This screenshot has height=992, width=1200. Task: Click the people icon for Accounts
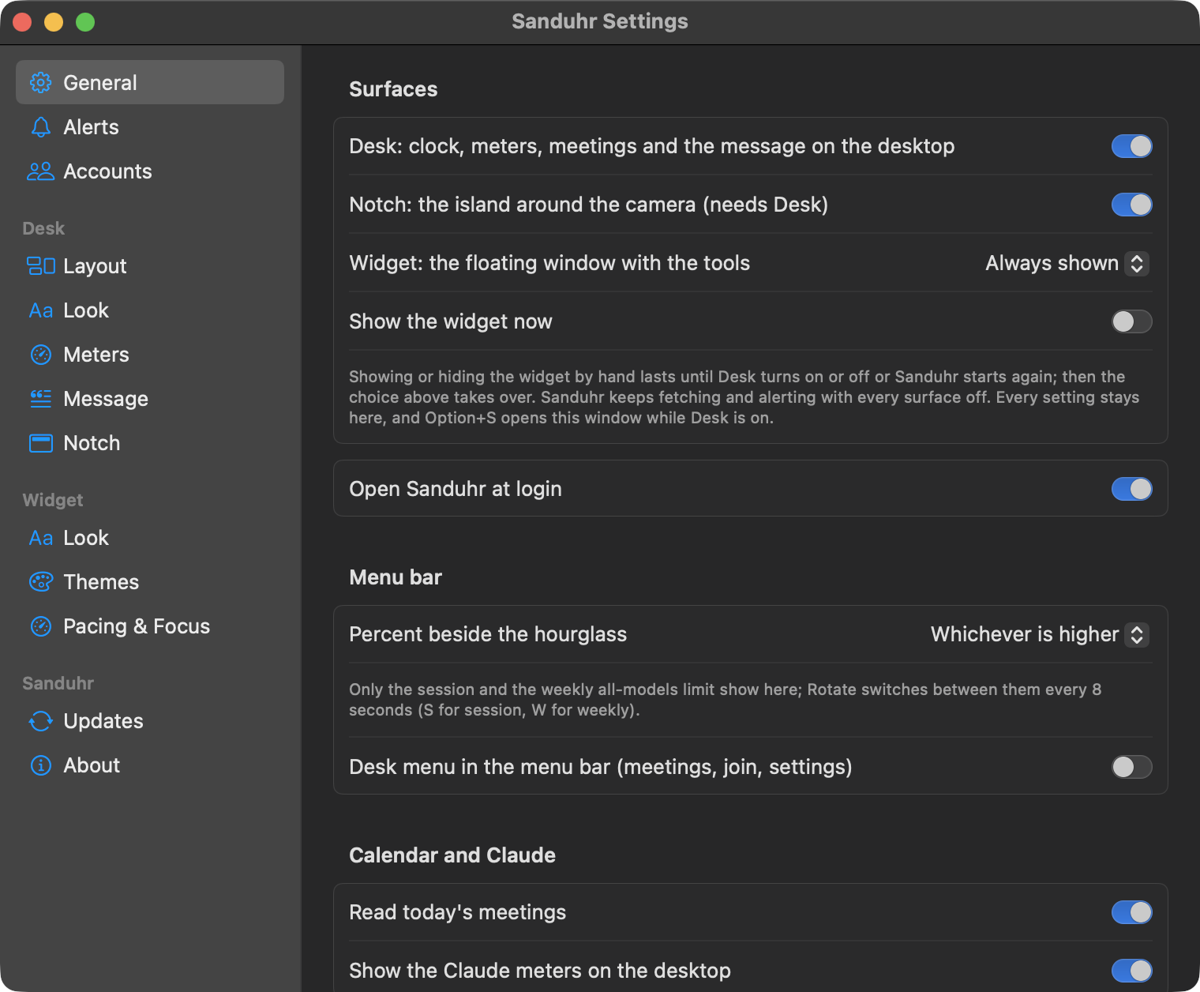pyautogui.click(x=41, y=171)
